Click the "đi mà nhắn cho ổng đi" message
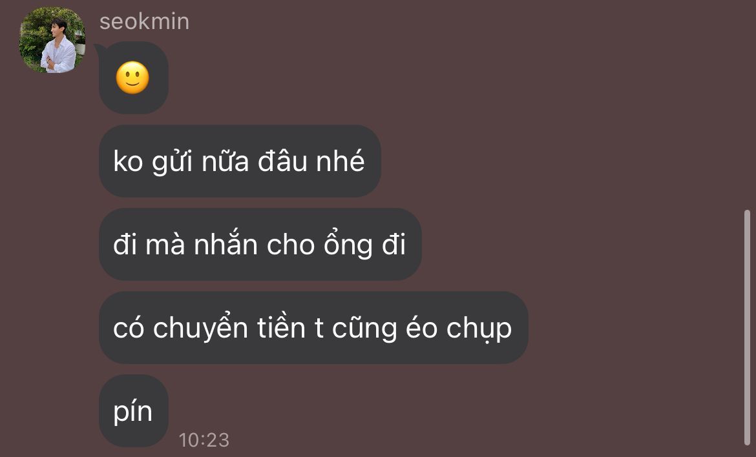This screenshot has width=756, height=457. click(x=260, y=244)
